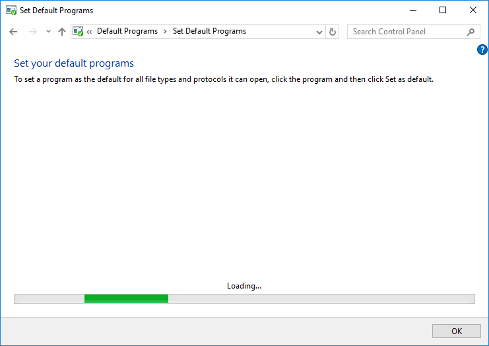The image size is (489, 346).
Task: Click the magnifier icon in search box
Action: click(471, 32)
